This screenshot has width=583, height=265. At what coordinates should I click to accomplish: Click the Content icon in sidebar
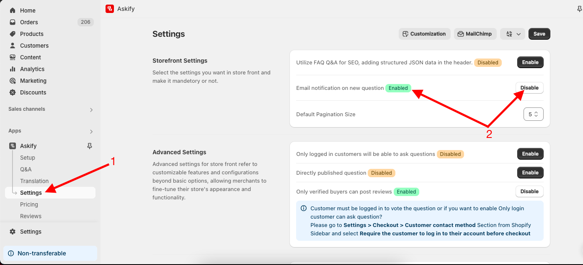[13, 57]
